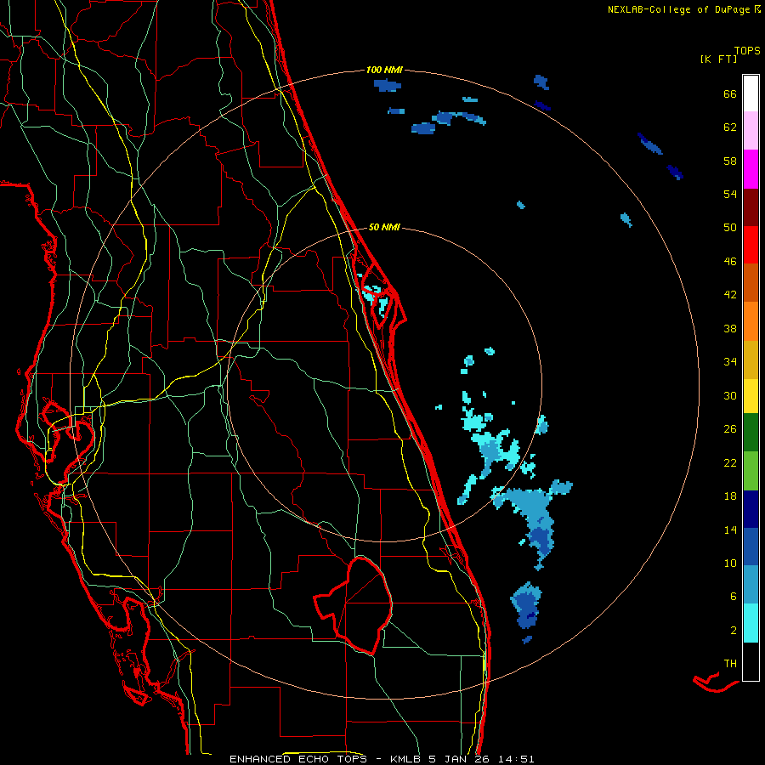Select the orange 38 kft legend swatch
This screenshot has width=765, height=765.
(751, 321)
